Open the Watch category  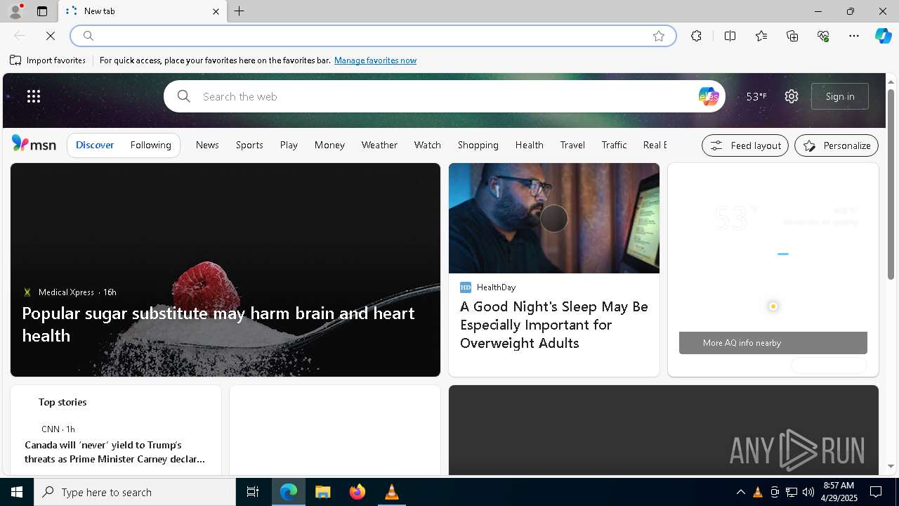tap(427, 145)
